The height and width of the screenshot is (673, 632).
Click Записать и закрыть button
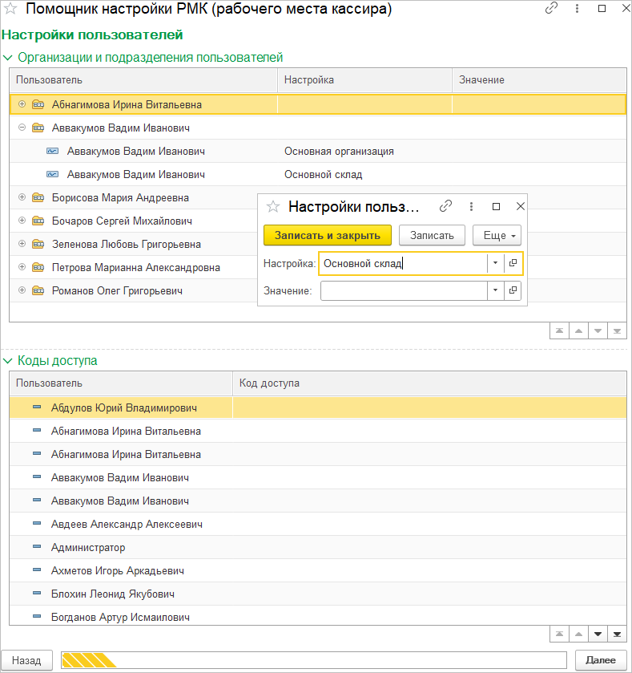point(328,235)
